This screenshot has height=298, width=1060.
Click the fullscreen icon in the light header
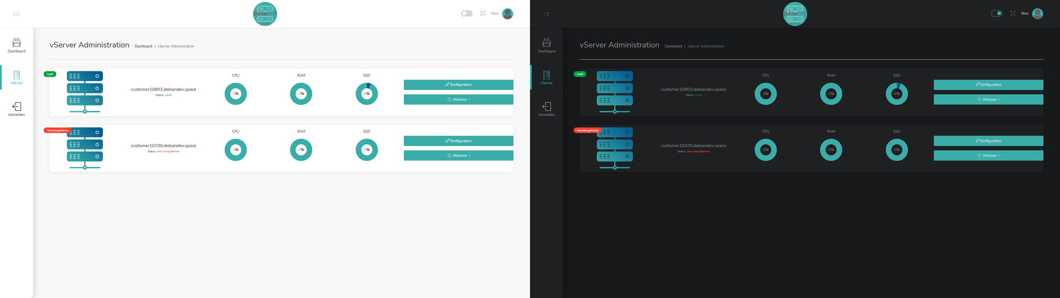483,13
